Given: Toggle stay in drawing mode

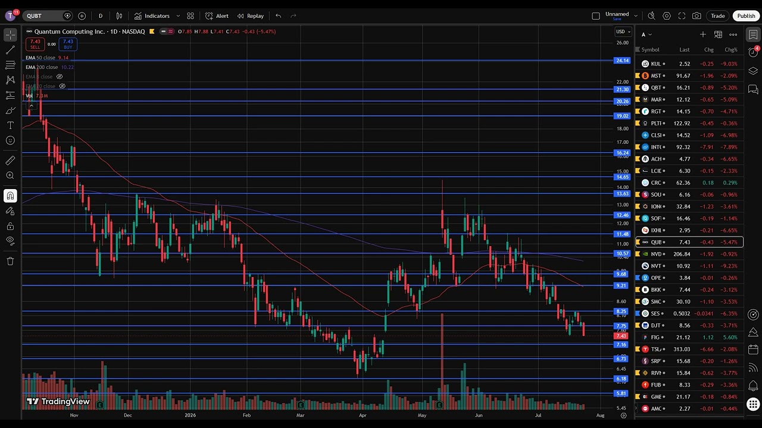Looking at the screenshot, I should 10,210.
